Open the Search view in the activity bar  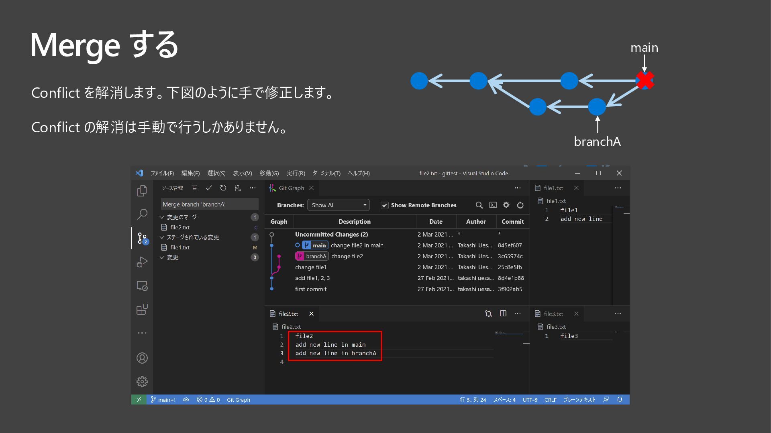[x=142, y=214]
